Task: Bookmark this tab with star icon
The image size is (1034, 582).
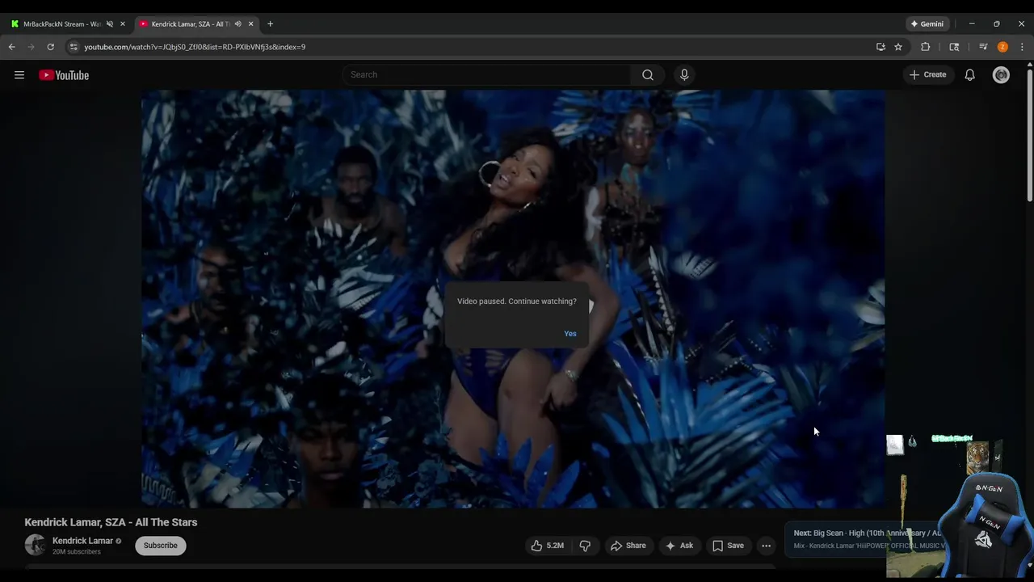Action: (x=898, y=47)
